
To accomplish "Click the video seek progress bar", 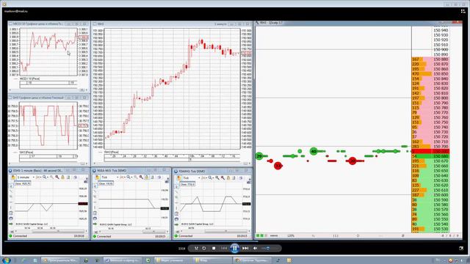I will pos(235,241).
